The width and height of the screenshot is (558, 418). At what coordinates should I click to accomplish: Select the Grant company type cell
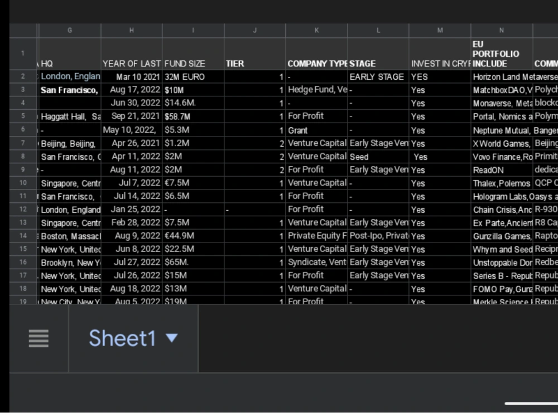316,130
